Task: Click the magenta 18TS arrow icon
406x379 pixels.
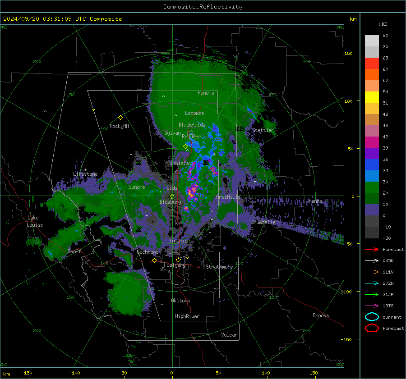Action: [x=372, y=306]
